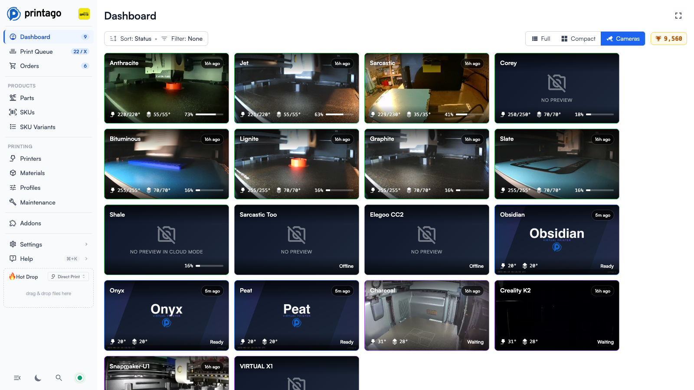
Task: Open the Slate camera thumbnail
Action: click(x=557, y=164)
